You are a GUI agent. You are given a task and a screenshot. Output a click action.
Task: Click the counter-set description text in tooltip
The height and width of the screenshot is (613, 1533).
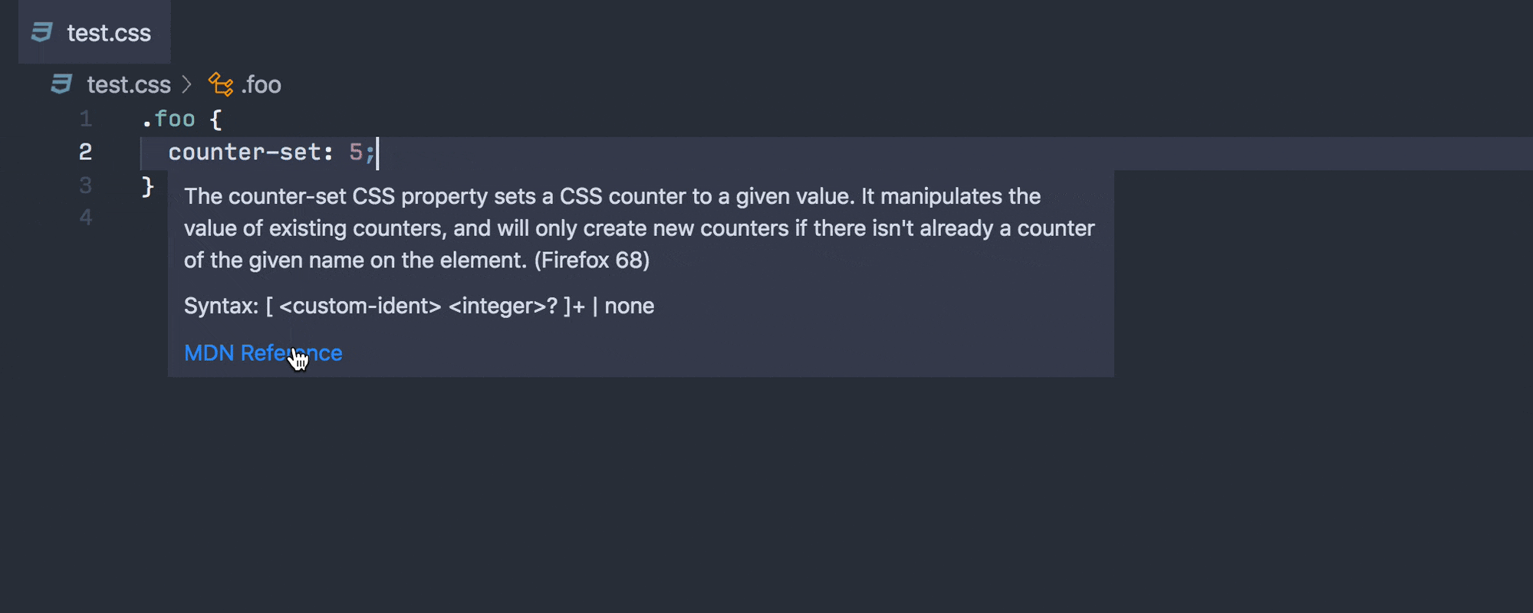point(640,228)
